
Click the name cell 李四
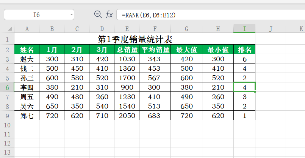coord(27,87)
